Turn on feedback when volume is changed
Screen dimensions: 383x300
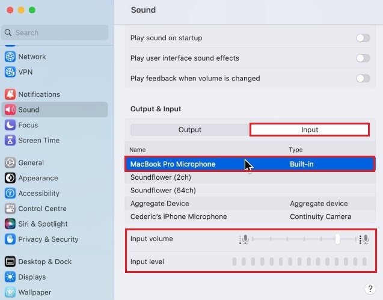363,78
